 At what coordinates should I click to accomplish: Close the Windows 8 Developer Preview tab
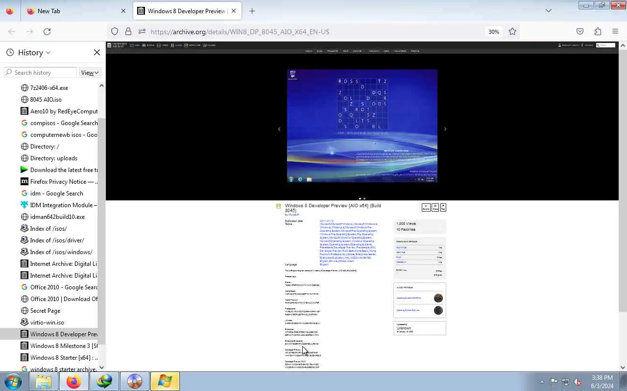click(x=234, y=11)
